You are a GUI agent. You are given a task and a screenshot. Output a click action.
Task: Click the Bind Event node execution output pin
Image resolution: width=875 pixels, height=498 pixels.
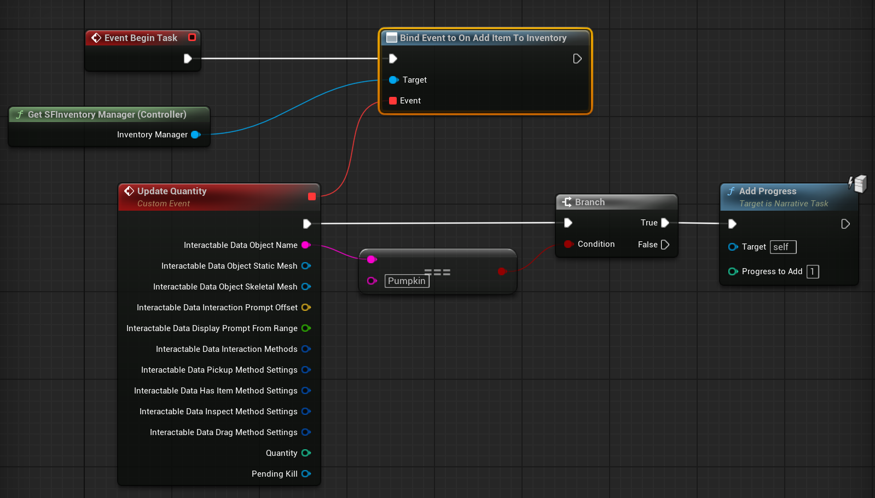577,59
